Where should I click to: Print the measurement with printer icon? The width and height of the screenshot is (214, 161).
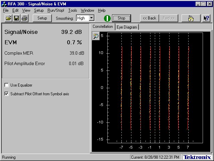coord(24,18)
